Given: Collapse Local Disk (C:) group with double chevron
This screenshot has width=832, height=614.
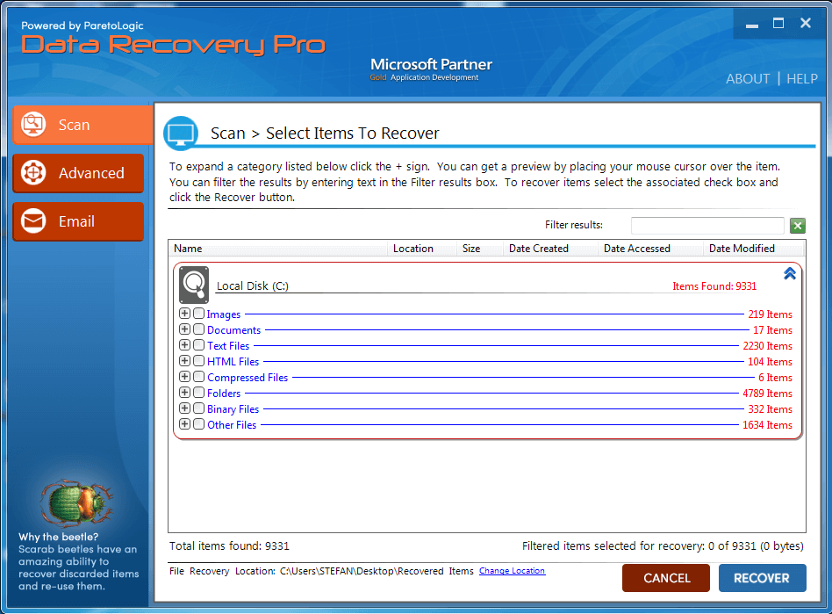Looking at the screenshot, I should (790, 273).
